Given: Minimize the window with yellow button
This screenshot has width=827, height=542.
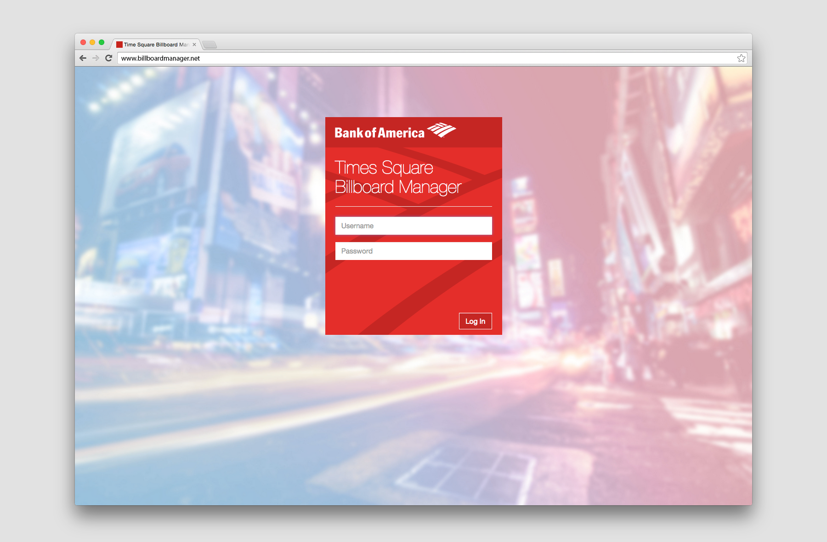Looking at the screenshot, I should point(92,42).
